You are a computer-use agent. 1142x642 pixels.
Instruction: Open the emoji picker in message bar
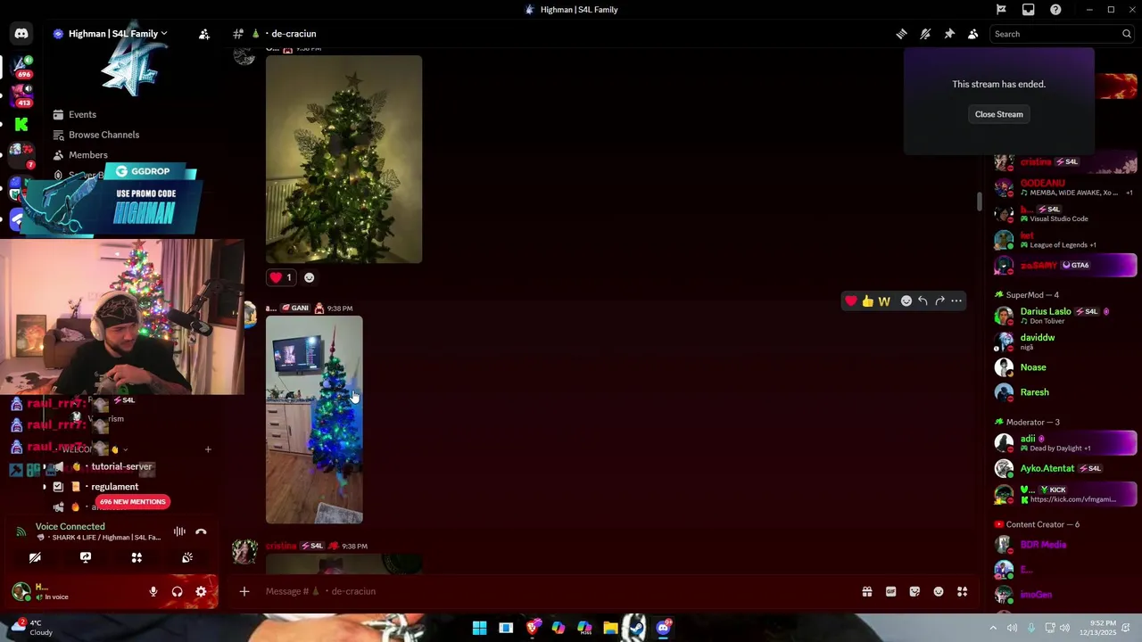(x=939, y=591)
